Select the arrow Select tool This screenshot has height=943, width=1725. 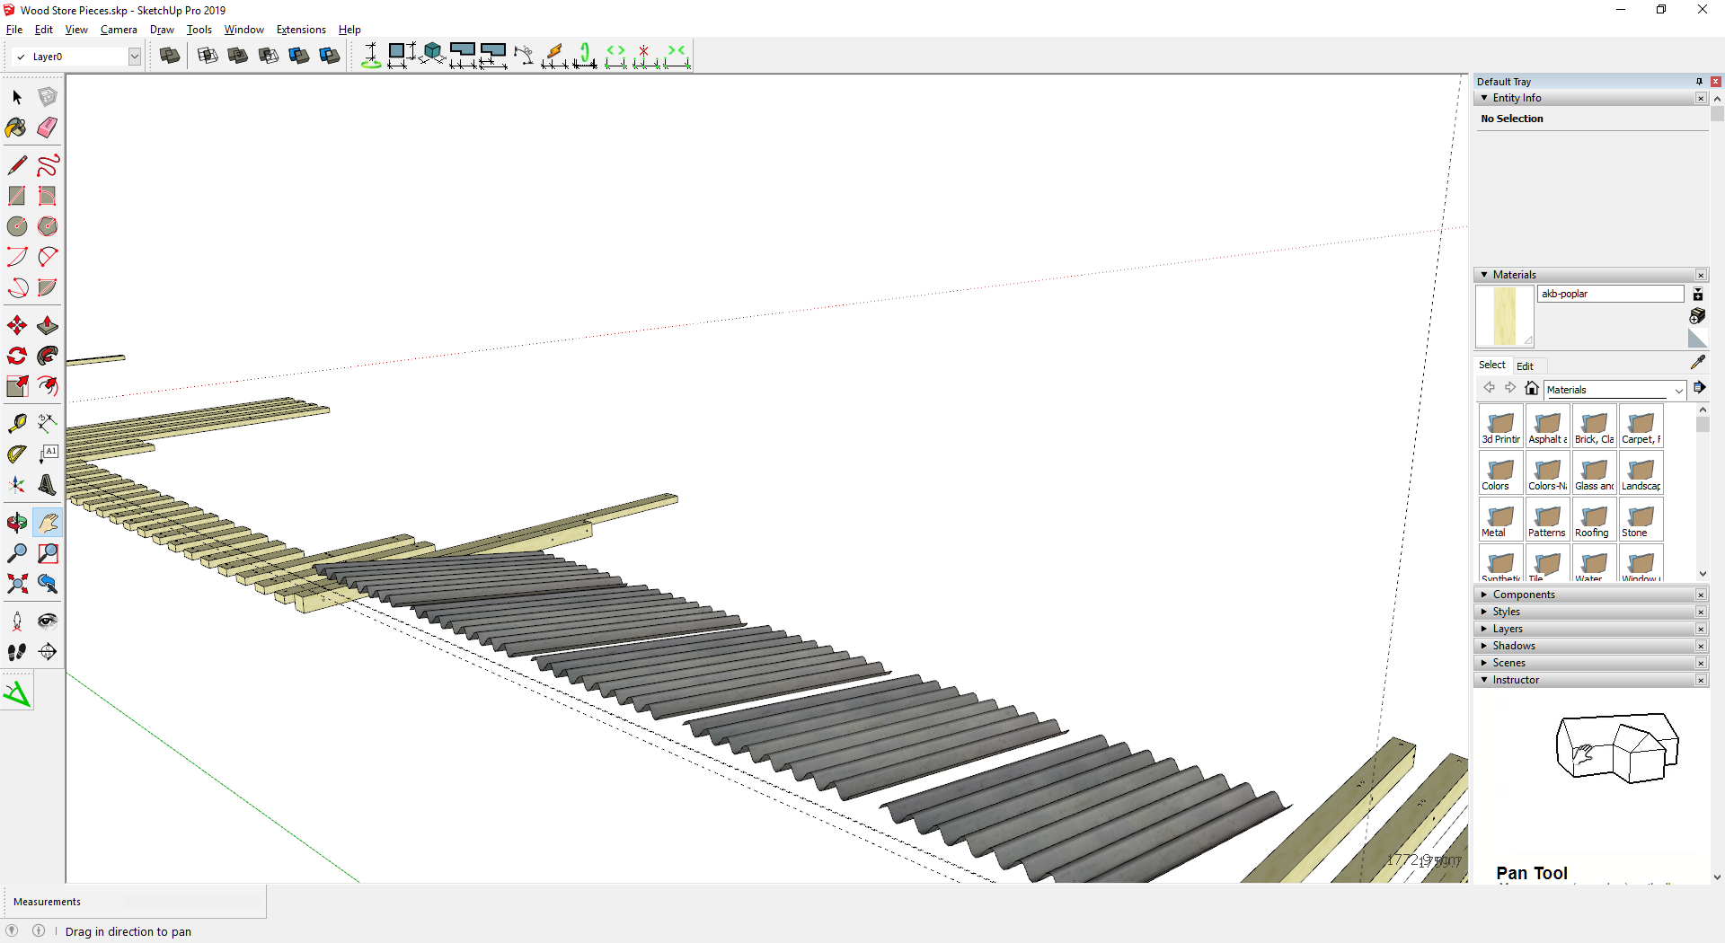17,97
